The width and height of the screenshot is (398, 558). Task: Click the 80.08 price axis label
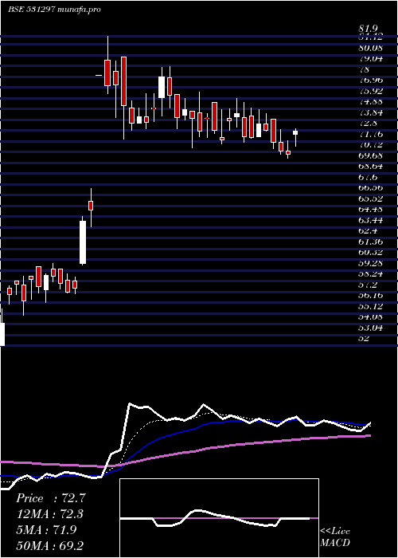click(x=371, y=48)
